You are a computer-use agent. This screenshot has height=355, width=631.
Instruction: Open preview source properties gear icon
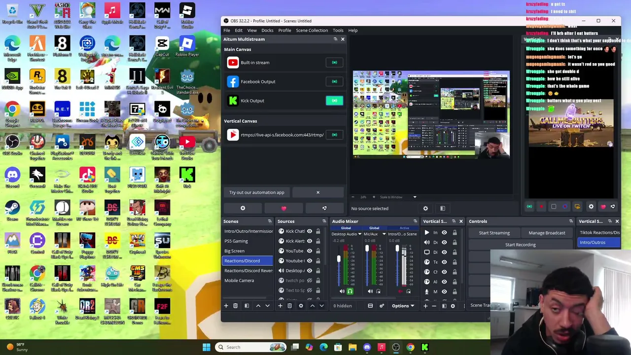pyautogui.click(x=425, y=209)
